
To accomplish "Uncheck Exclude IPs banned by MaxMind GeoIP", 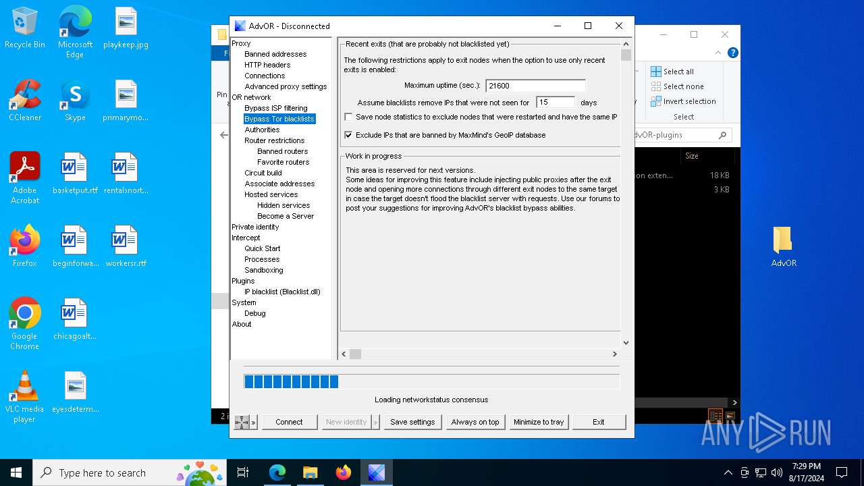I will pos(348,135).
